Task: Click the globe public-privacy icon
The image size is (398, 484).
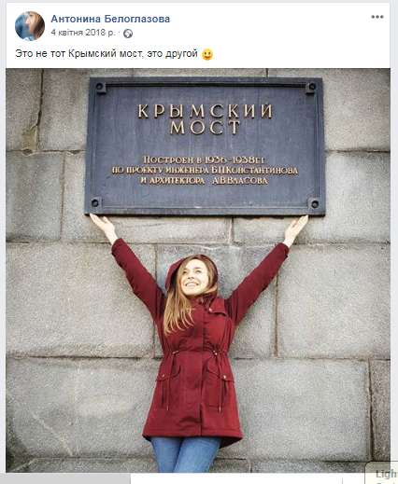Action: (128, 34)
